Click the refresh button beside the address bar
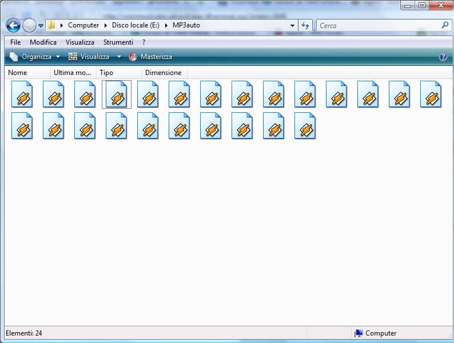The height and width of the screenshot is (343, 454). pyautogui.click(x=305, y=26)
